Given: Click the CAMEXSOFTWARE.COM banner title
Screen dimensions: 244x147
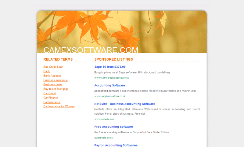Looking at the screenshot, I should tap(91, 50).
